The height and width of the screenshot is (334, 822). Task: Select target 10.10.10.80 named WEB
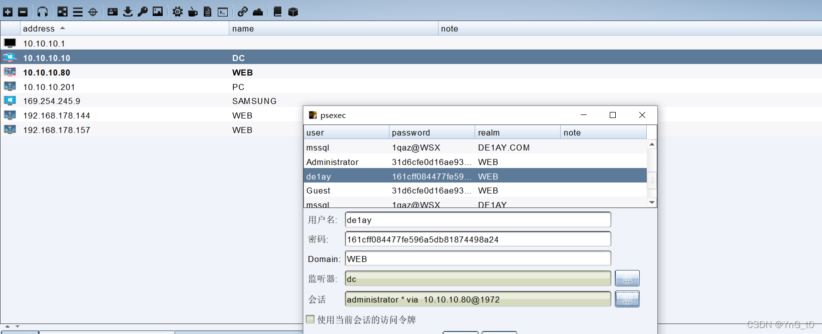pyautogui.click(x=410, y=72)
